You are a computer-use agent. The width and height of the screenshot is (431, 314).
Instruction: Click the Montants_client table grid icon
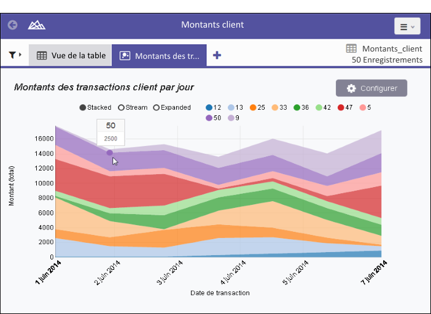351,48
